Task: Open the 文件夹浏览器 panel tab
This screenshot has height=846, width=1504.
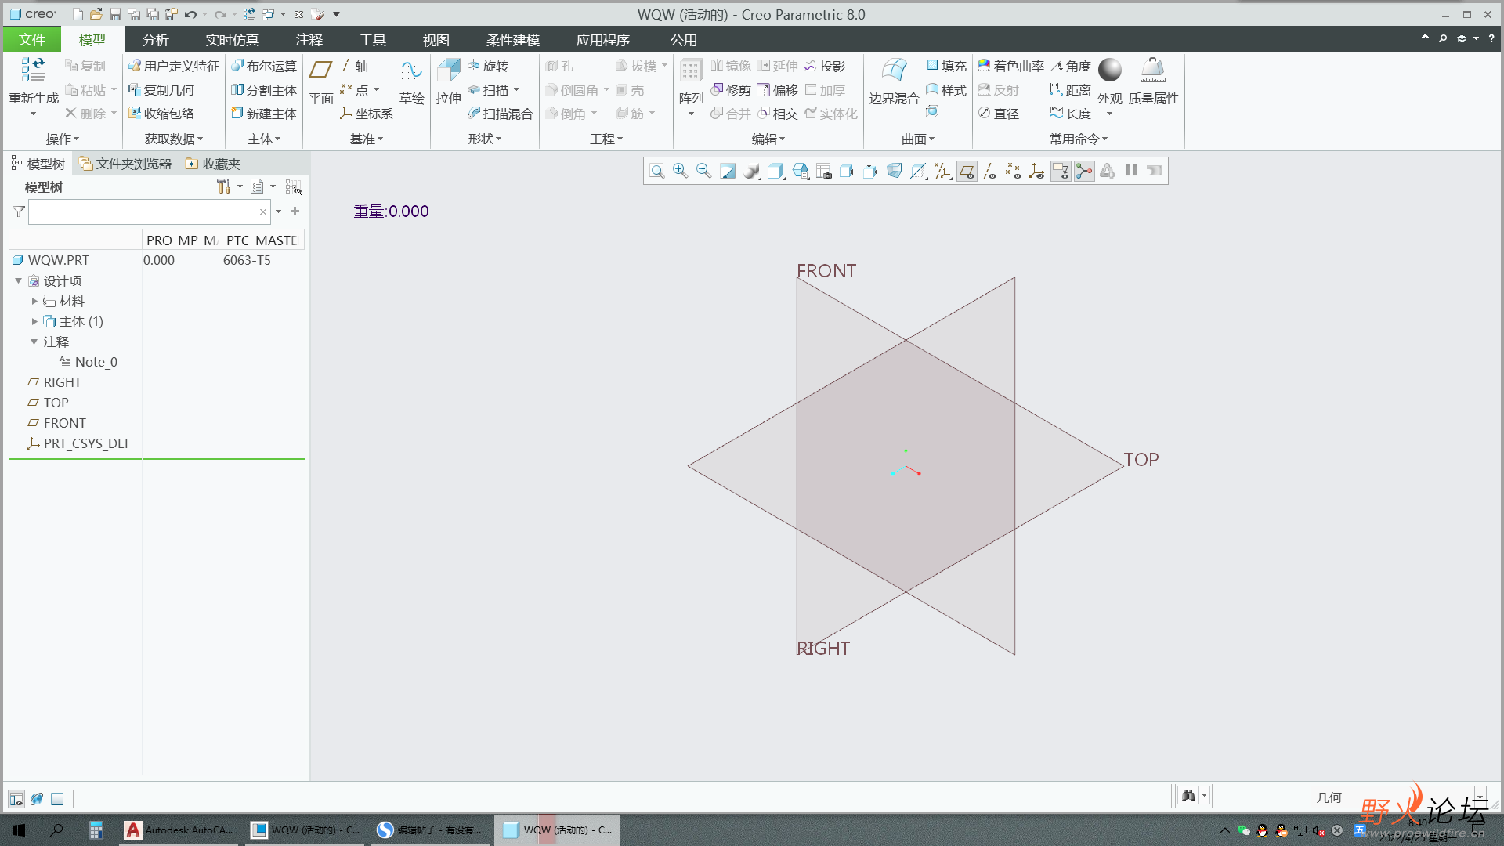Action: pos(125,164)
